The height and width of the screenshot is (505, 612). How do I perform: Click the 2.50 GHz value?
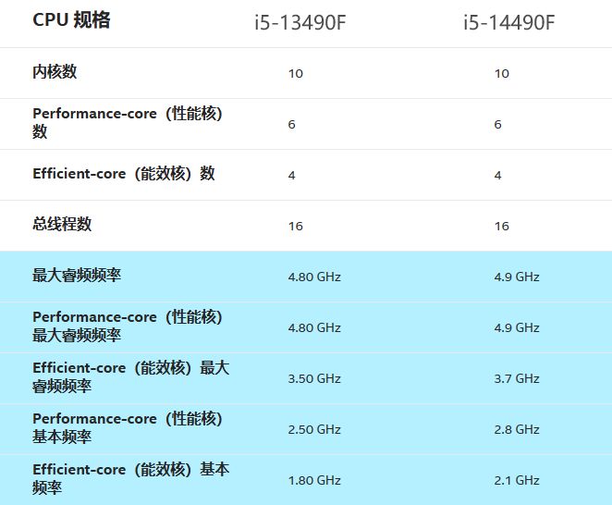[314, 430]
